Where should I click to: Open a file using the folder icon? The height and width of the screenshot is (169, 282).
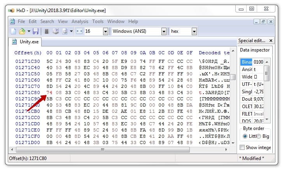[x=22, y=31]
